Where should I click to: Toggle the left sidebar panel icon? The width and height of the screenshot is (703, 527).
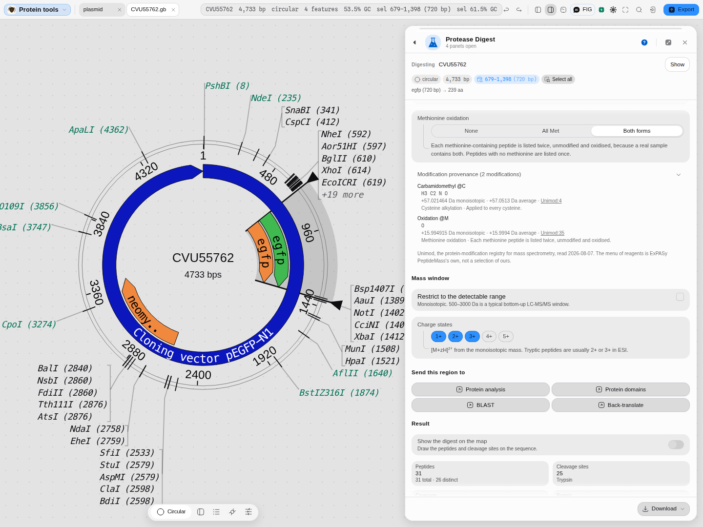click(x=538, y=10)
